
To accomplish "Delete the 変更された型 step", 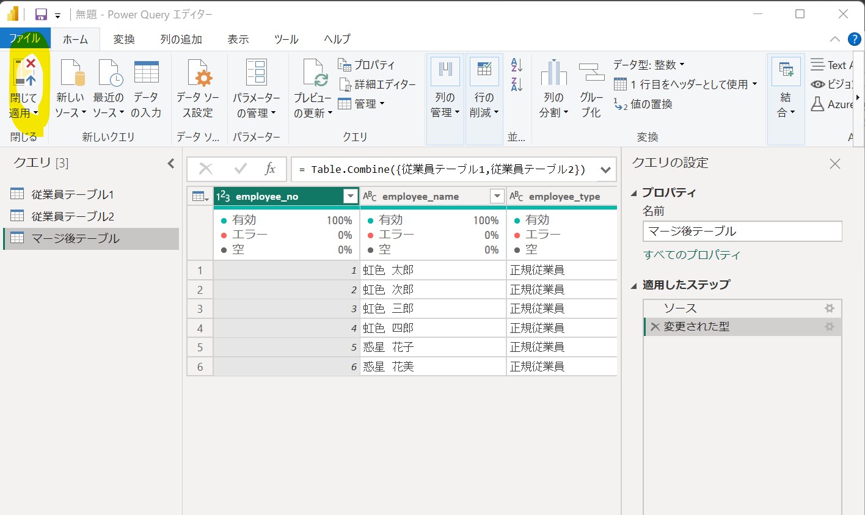I will point(655,327).
